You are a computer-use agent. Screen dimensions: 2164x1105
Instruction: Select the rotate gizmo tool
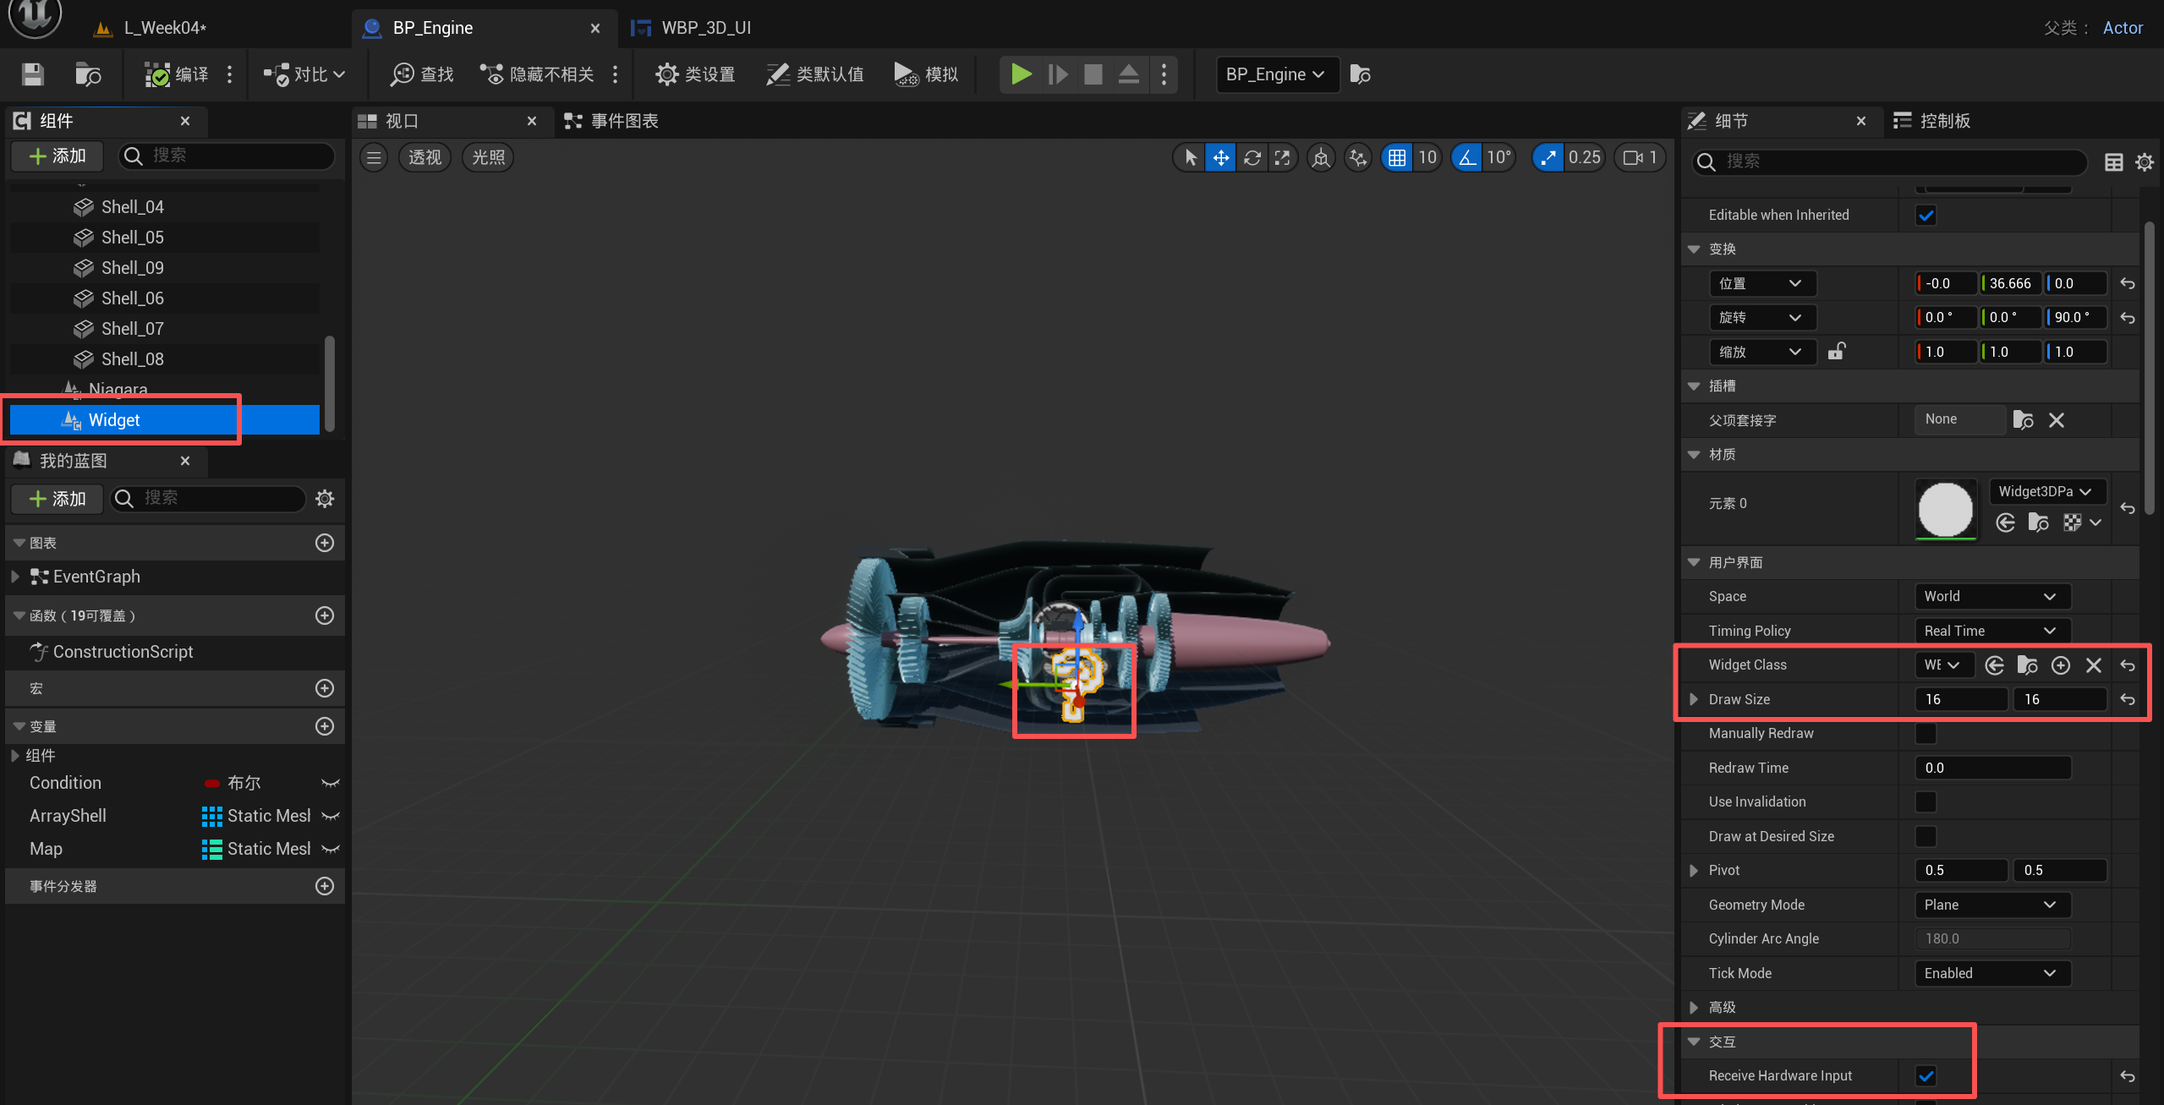1252,157
